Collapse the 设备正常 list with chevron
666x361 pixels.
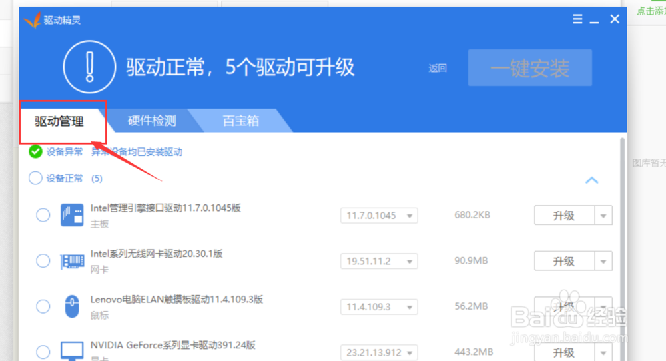(x=591, y=180)
